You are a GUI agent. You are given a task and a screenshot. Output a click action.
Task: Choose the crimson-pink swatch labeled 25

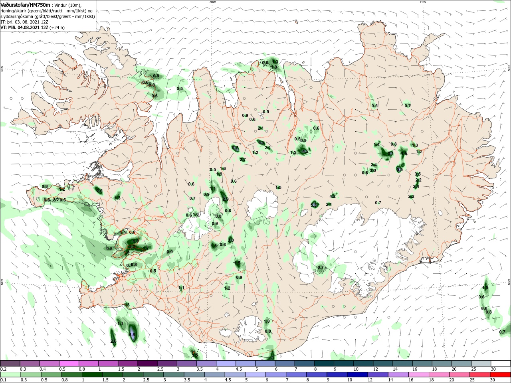(480, 375)
